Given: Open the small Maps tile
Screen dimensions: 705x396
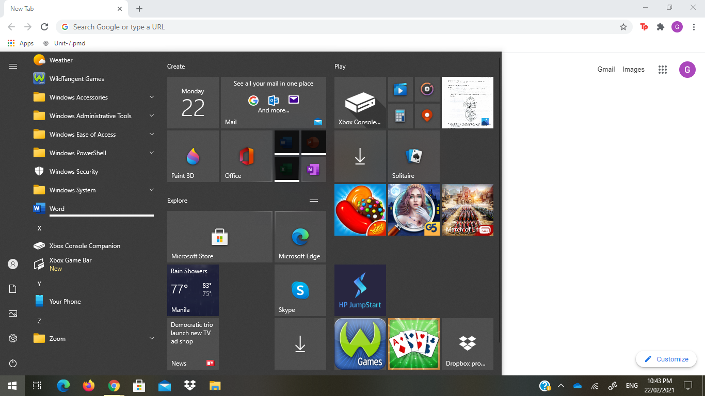Looking at the screenshot, I should pyautogui.click(x=427, y=116).
